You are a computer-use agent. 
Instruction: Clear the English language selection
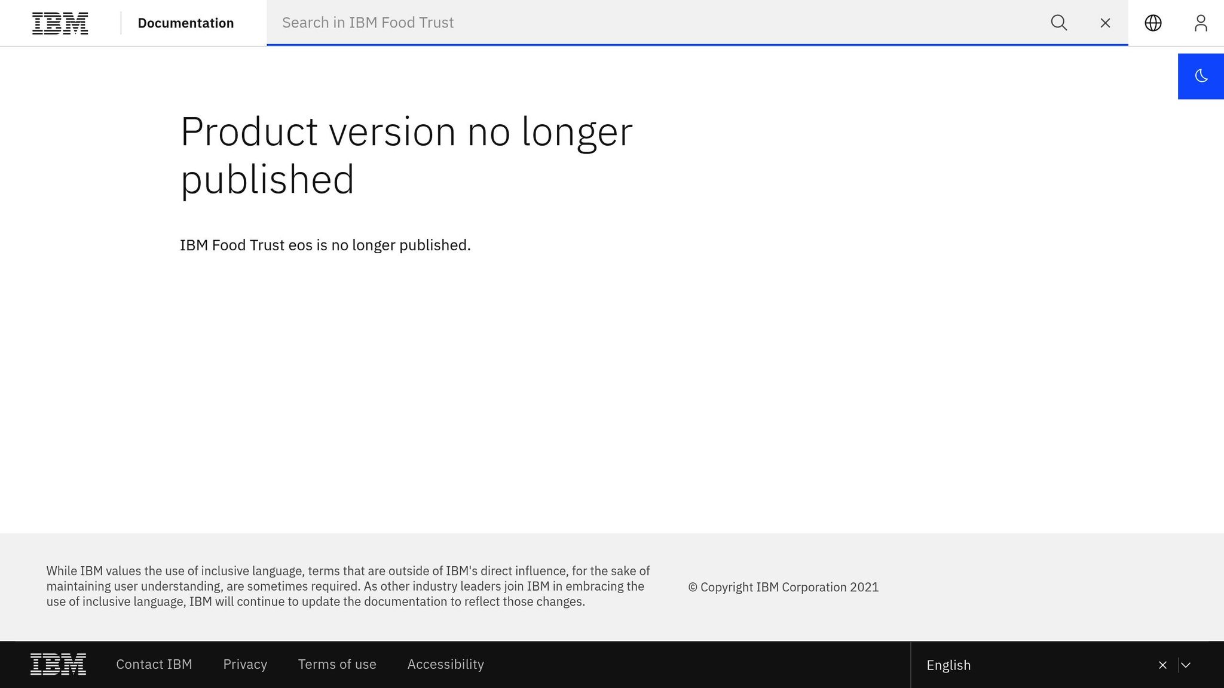coord(1162,665)
